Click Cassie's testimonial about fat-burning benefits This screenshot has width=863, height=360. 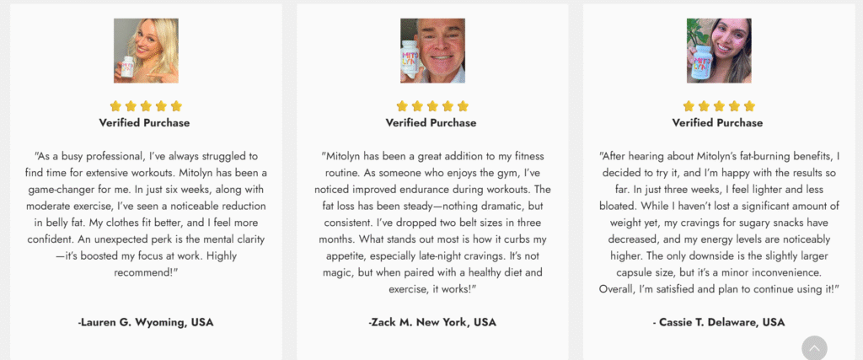[x=719, y=223]
